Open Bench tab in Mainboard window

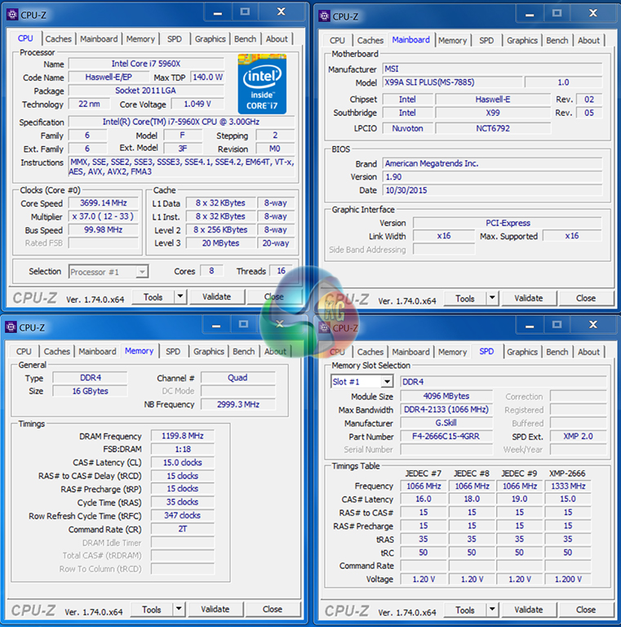[x=557, y=40]
